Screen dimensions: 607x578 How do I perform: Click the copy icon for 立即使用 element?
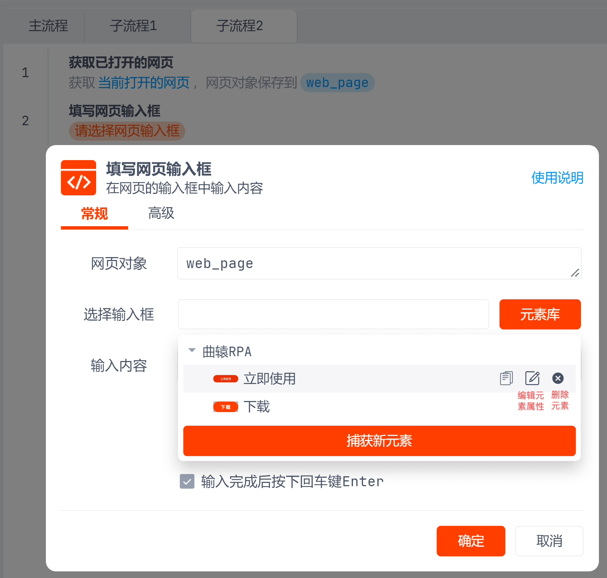click(506, 378)
